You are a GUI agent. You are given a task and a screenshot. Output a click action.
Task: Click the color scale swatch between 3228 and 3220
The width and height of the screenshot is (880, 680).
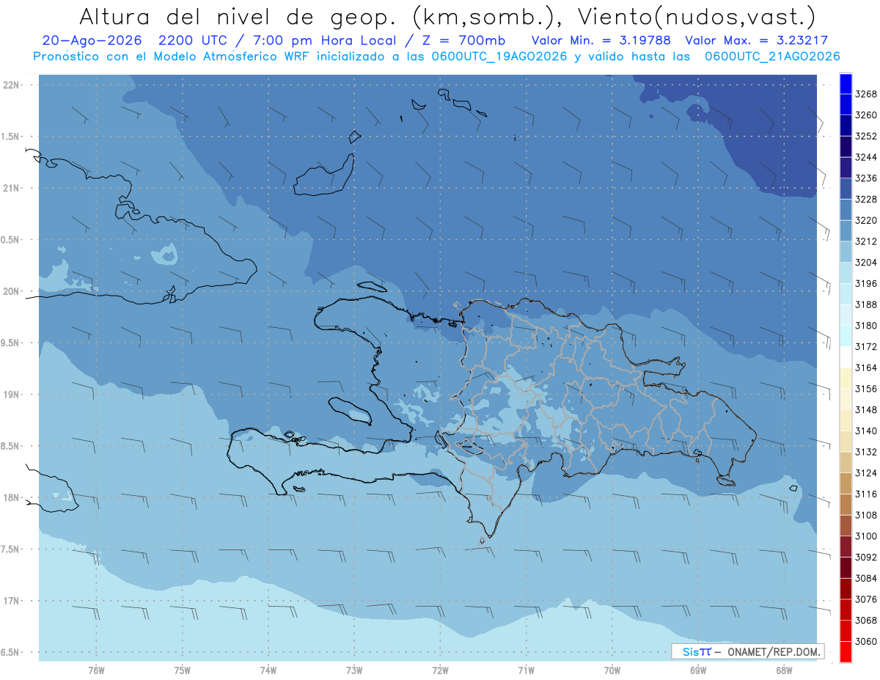click(846, 209)
